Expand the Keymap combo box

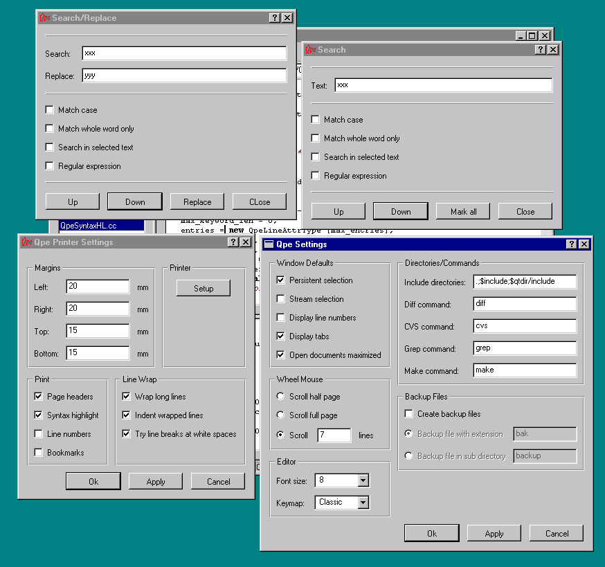[363, 503]
